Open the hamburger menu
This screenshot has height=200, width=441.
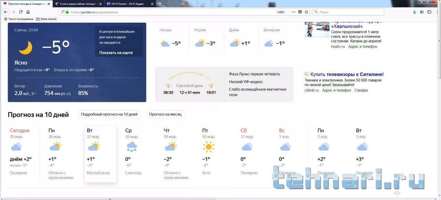tap(437, 11)
